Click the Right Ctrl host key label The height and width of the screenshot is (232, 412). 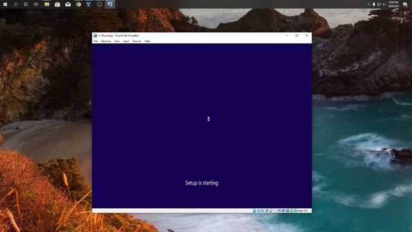pos(303,211)
